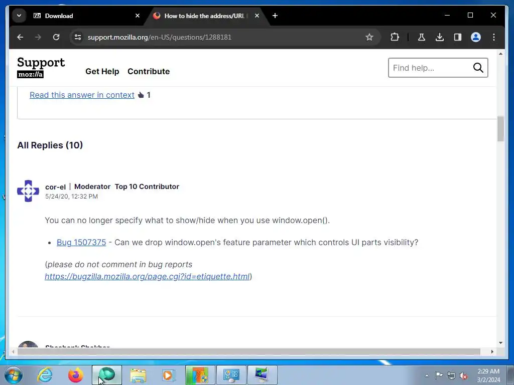Viewport: 514px width, 385px height.
Task: Open Chrome Labs flask icon
Action: (422, 37)
